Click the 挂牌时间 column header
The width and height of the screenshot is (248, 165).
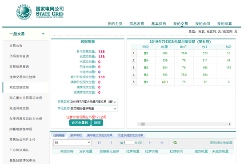click(x=176, y=151)
